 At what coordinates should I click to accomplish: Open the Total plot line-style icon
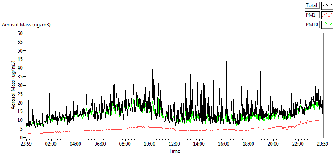[327, 5]
